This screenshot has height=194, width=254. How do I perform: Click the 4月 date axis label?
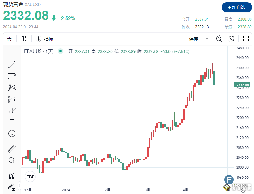[186, 190]
